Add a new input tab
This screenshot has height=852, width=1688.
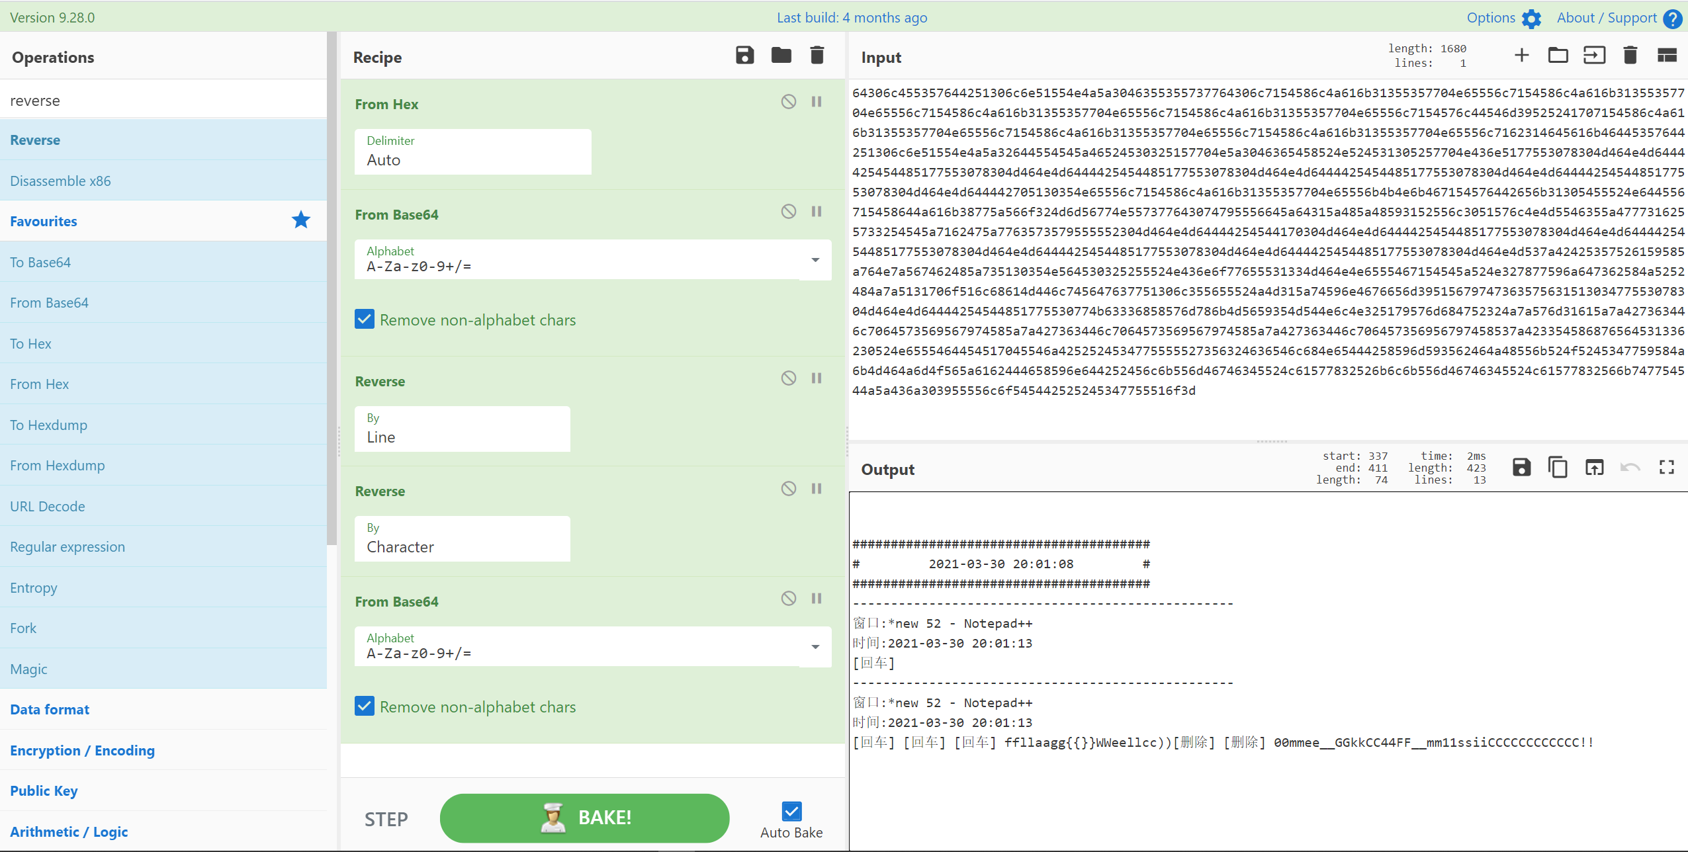[1521, 56]
